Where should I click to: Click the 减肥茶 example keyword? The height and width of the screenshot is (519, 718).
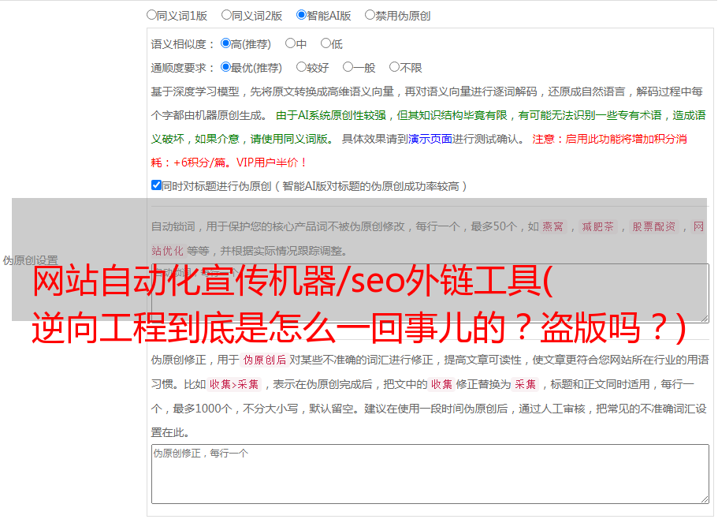click(x=597, y=226)
